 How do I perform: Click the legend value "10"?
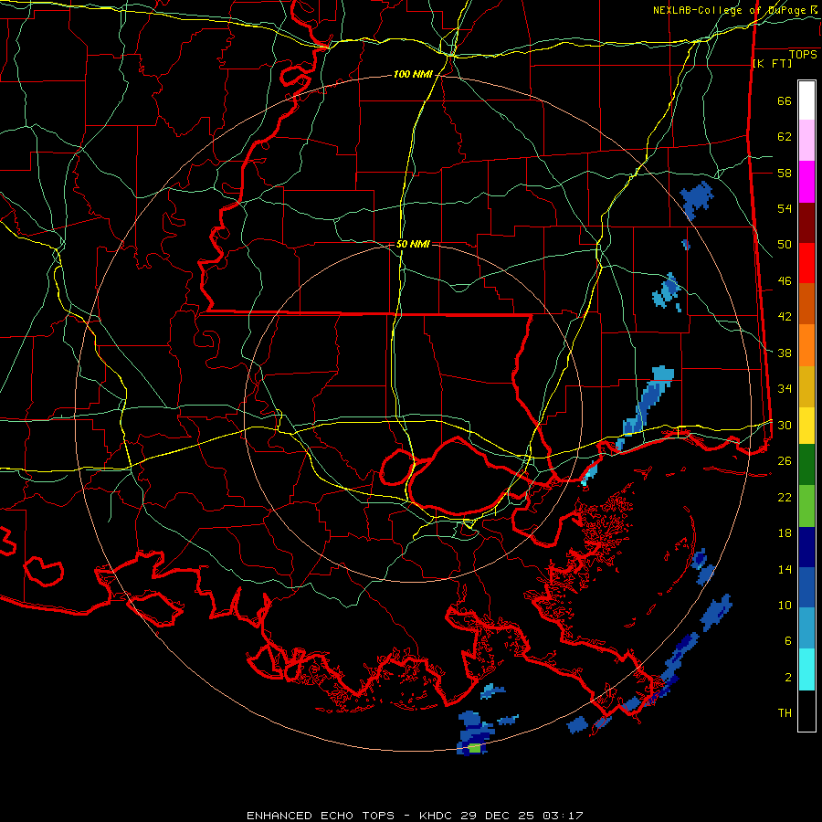(785, 606)
